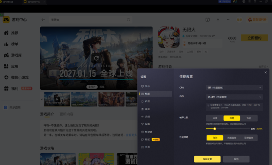Switch to 更新内容 (Update content) tab
The image size is (272, 165).
(x=66, y=114)
